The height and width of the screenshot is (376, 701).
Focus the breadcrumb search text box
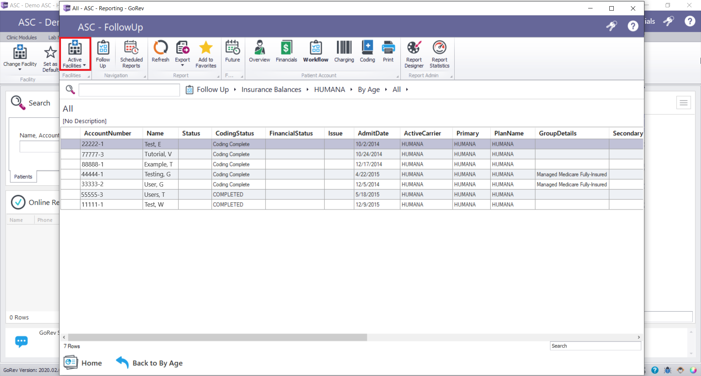(129, 90)
